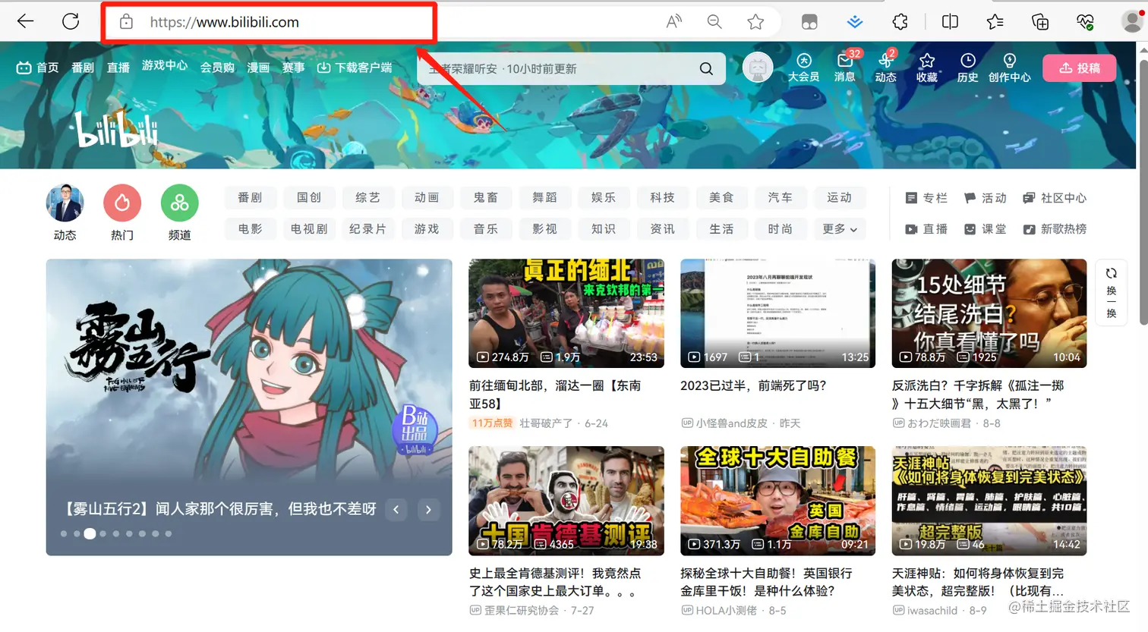Toggle split screen browser icon
The image size is (1148, 632).
coord(950,22)
